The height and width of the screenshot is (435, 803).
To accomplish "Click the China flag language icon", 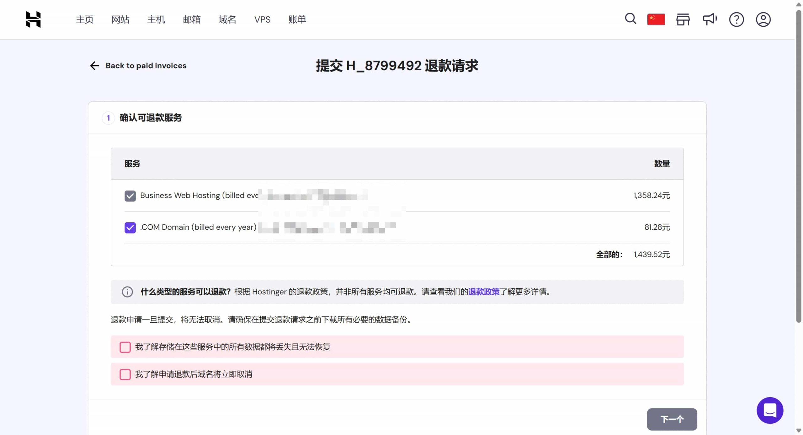I will [x=656, y=19].
